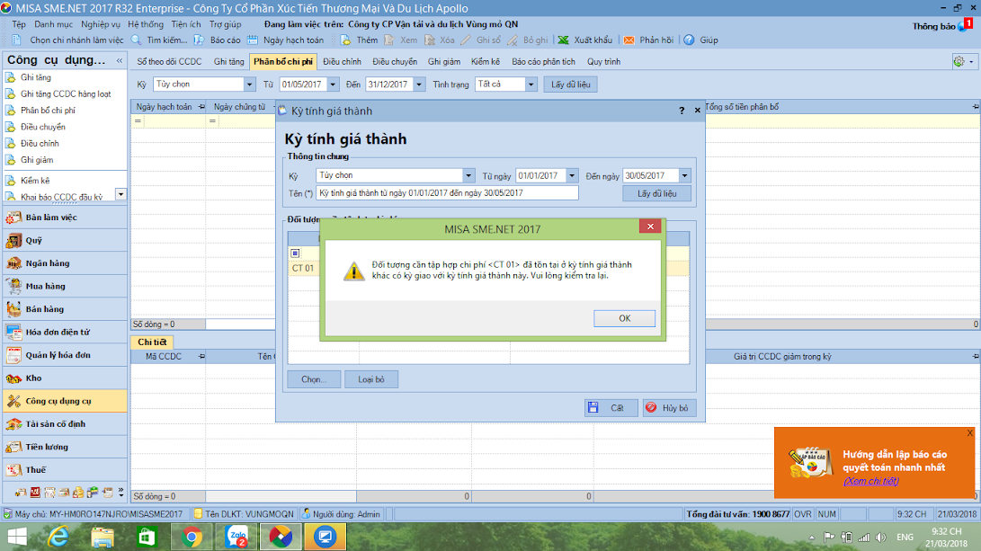Select Ghi tăng CCDC hàng loạt in sidebar

coord(66,93)
